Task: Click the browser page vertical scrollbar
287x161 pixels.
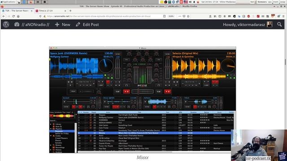Action: click(285, 62)
